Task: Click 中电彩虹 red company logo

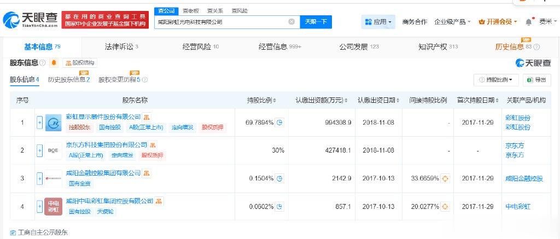Action: pyautogui.click(x=53, y=207)
